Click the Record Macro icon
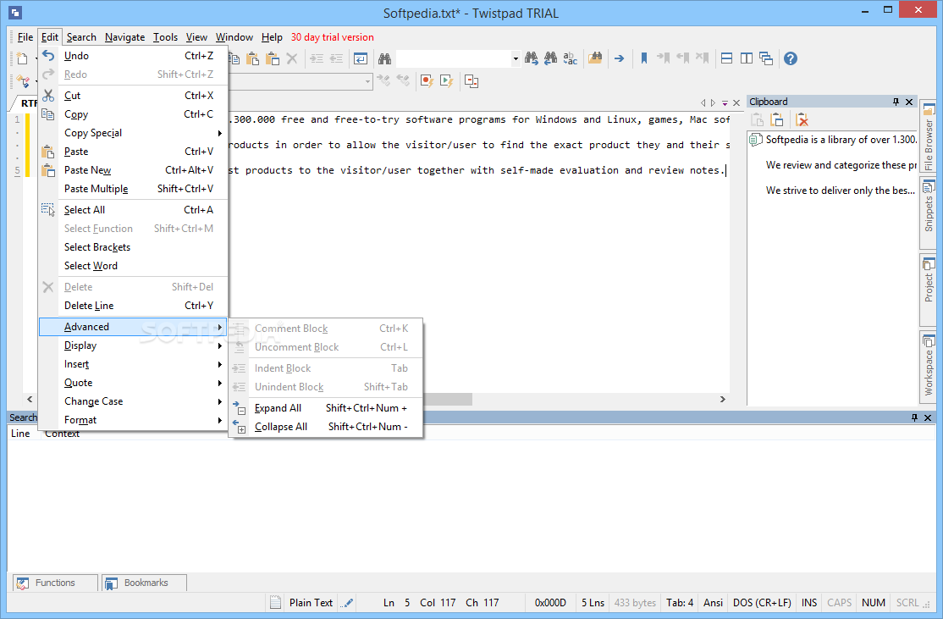This screenshot has height=619, width=943. tap(427, 80)
